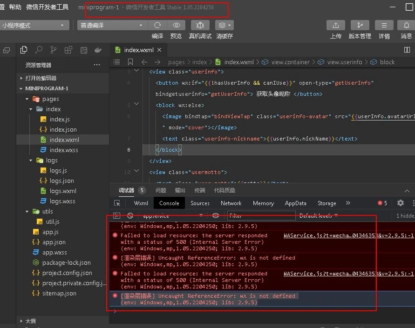This screenshot has width=415, height=328.
Task: Open the first WAService.js error link
Action: click(348, 235)
